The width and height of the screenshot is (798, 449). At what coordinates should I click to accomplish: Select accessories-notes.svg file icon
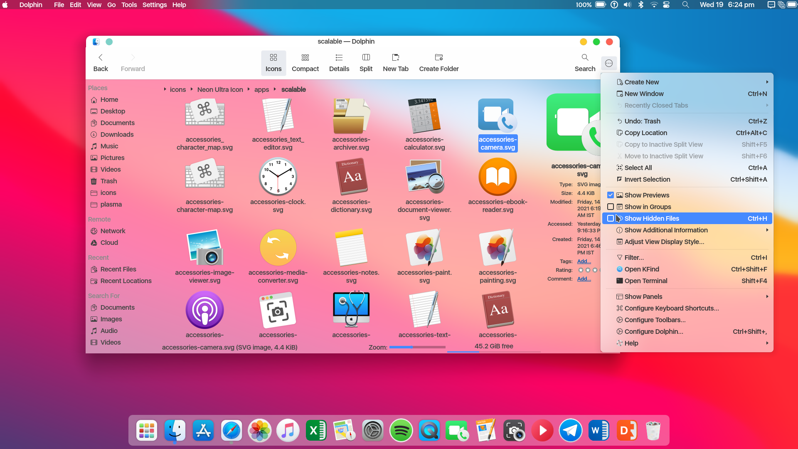click(x=351, y=247)
